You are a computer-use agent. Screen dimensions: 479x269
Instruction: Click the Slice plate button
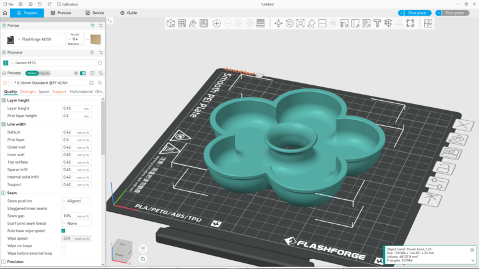tap(418, 13)
